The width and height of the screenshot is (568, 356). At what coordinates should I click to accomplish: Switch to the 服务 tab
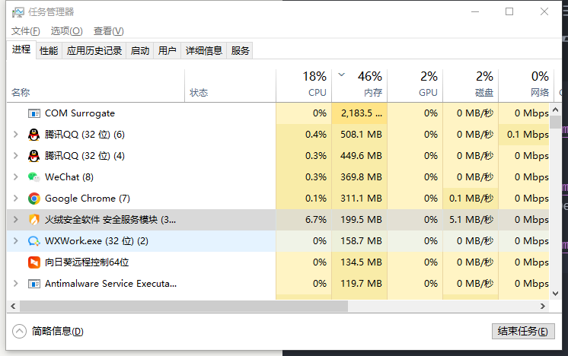tap(240, 51)
